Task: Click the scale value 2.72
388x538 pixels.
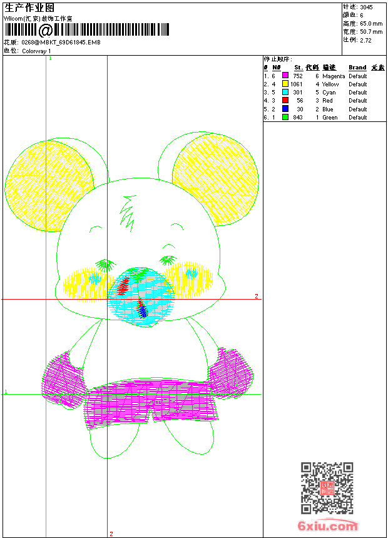Action: pyautogui.click(x=365, y=40)
